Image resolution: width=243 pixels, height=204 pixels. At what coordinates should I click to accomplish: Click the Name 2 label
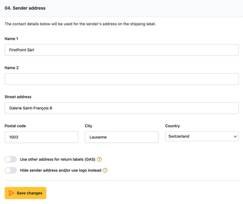[12, 68]
